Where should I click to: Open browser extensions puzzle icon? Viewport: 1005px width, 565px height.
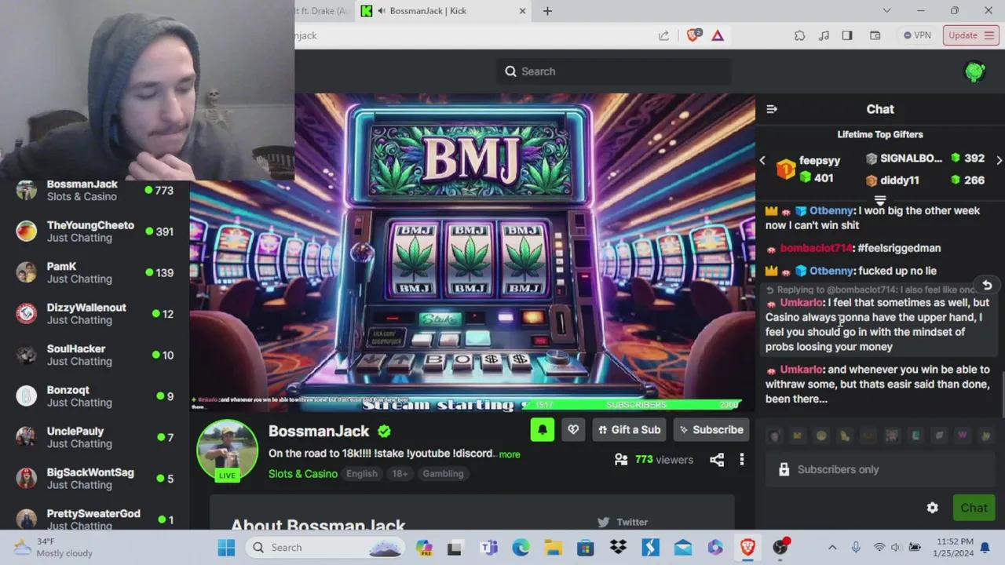point(800,35)
